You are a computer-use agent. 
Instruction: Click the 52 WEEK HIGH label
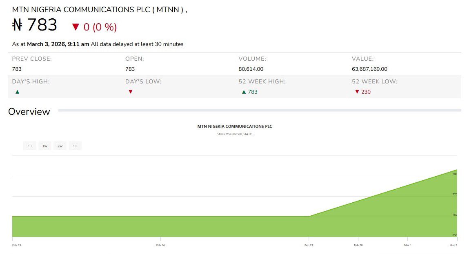coord(262,81)
